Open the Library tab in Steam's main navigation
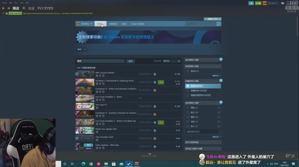Viewport: 299px width, 167px height. 24,8
